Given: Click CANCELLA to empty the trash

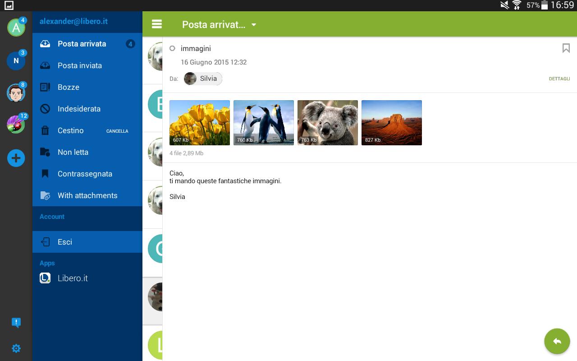Looking at the screenshot, I should tap(117, 131).
